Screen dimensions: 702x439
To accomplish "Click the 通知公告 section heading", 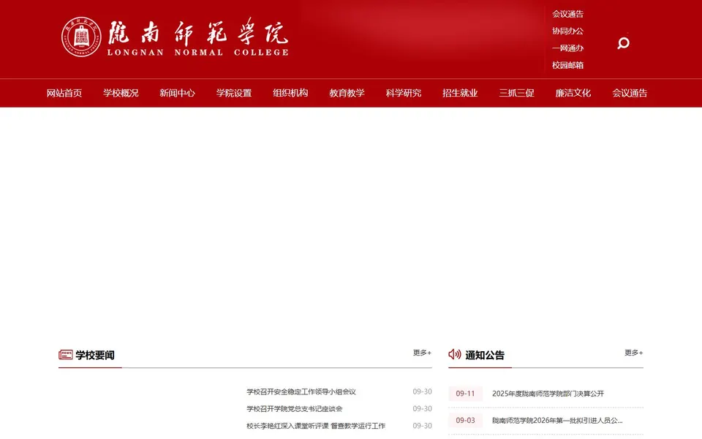I will tap(485, 355).
